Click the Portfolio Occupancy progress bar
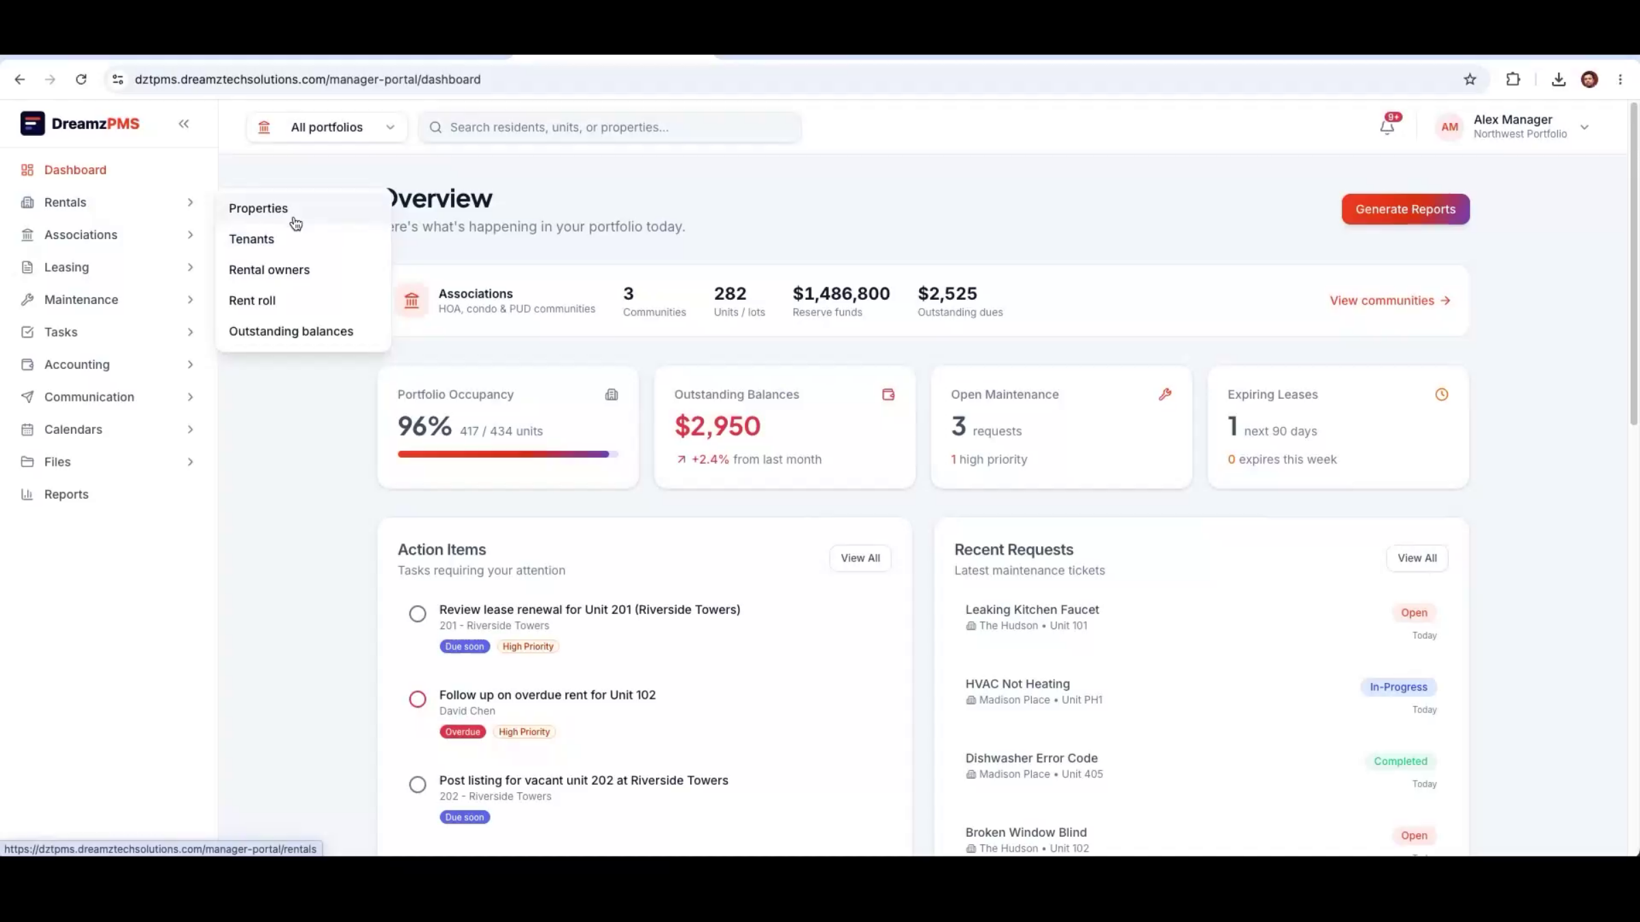 tap(508, 454)
